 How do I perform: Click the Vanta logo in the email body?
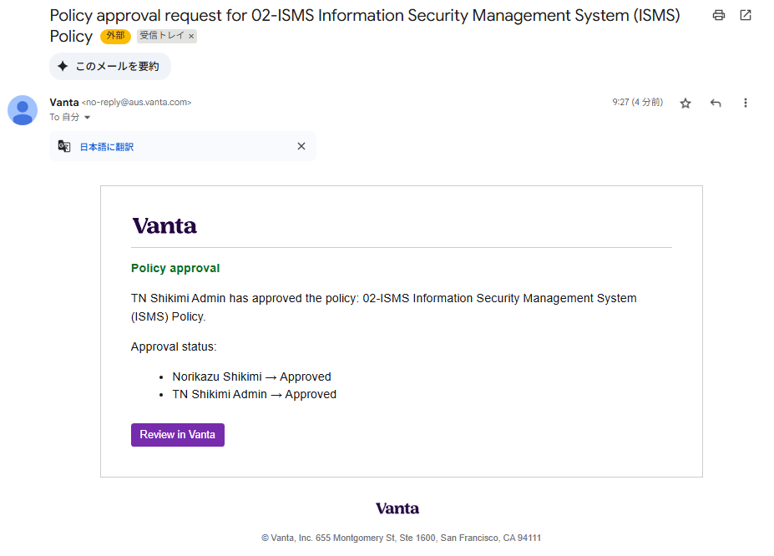point(164,225)
